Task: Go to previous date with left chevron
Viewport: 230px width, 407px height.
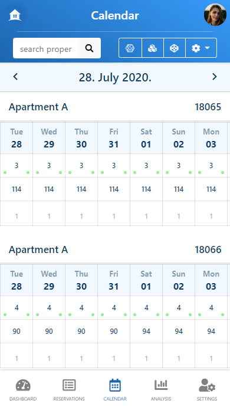Action: (15, 77)
